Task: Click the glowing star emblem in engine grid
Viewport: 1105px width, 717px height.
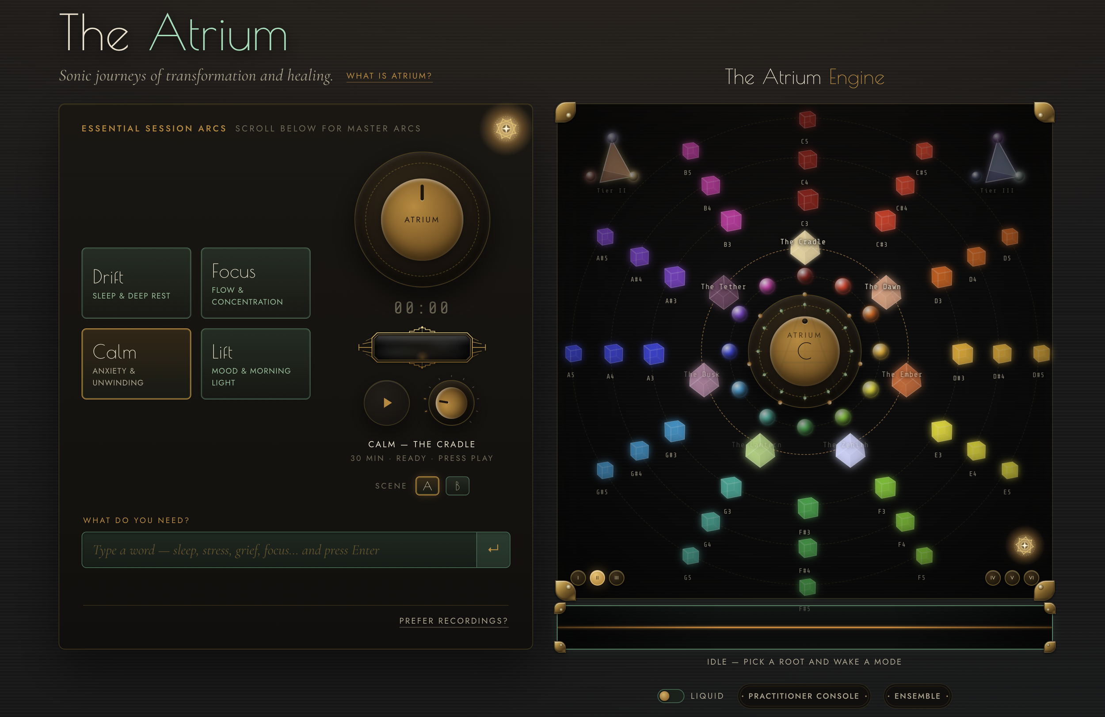Action: click(1024, 545)
